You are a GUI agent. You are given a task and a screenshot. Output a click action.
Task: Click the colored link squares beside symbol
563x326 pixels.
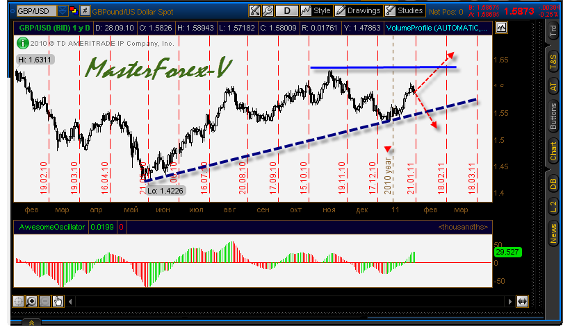pos(73,12)
